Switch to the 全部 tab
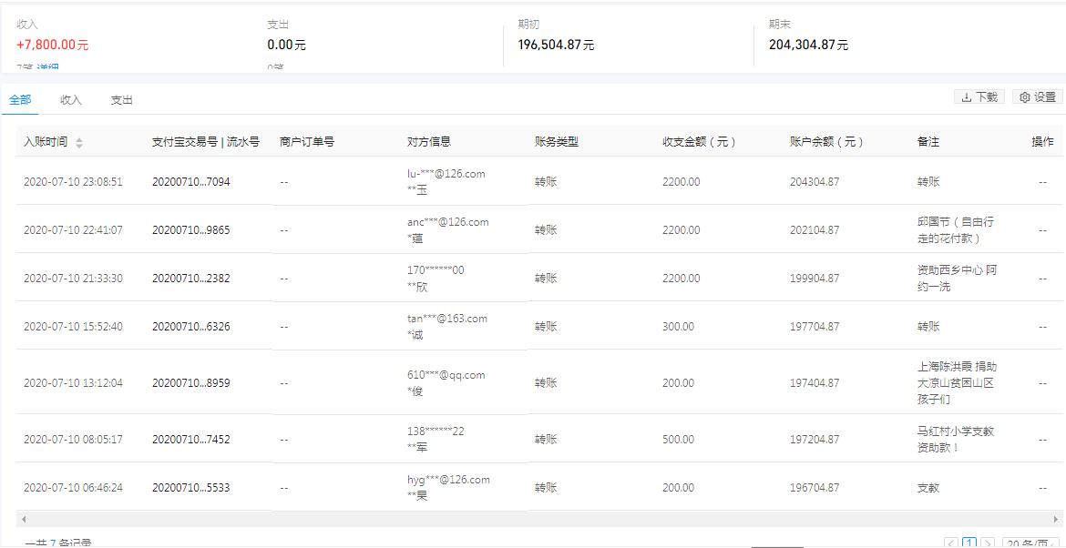The image size is (1066, 548). (20, 100)
